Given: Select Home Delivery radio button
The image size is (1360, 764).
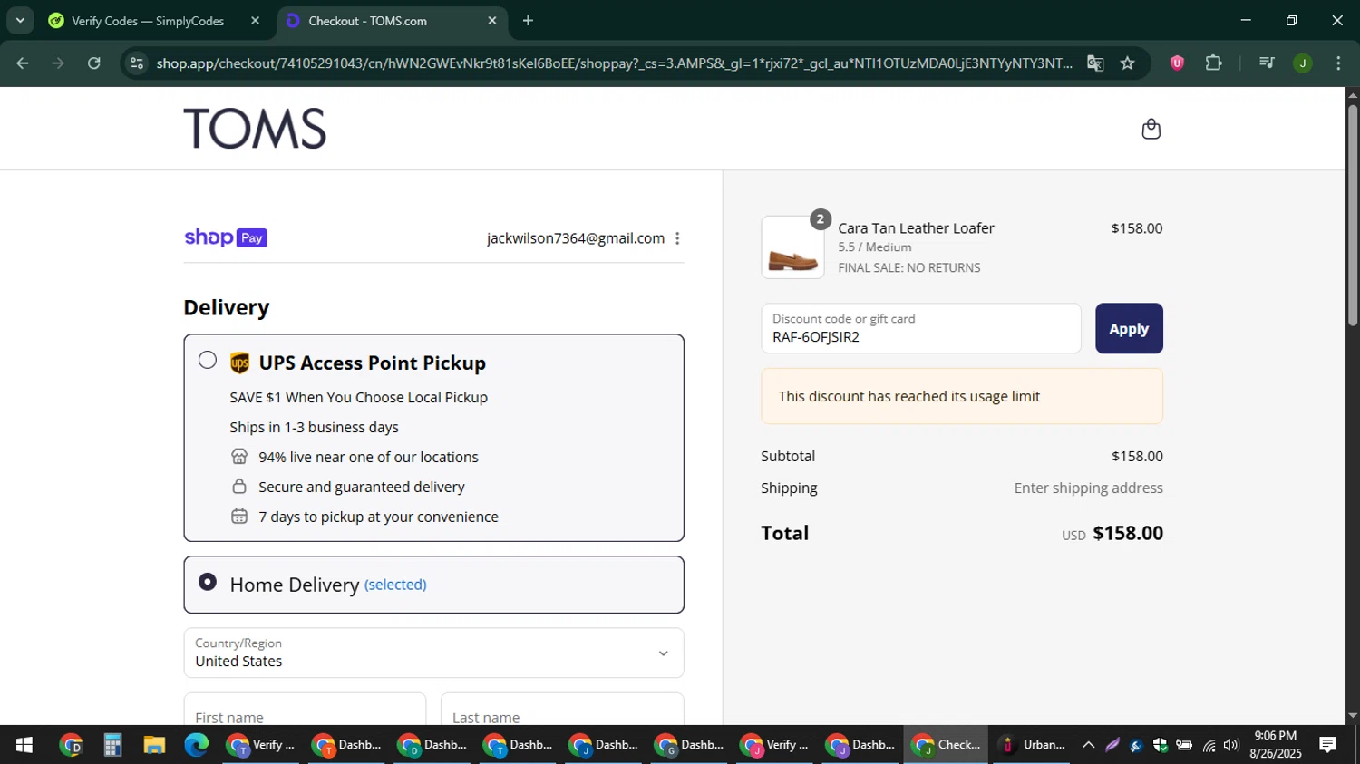Looking at the screenshot, I should pos(208,581).
